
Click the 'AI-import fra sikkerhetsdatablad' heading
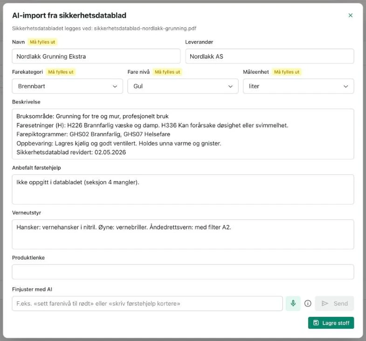point(69,15)
